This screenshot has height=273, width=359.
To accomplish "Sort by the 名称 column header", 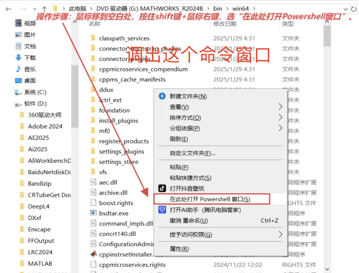I will click(x=94, y=24).
